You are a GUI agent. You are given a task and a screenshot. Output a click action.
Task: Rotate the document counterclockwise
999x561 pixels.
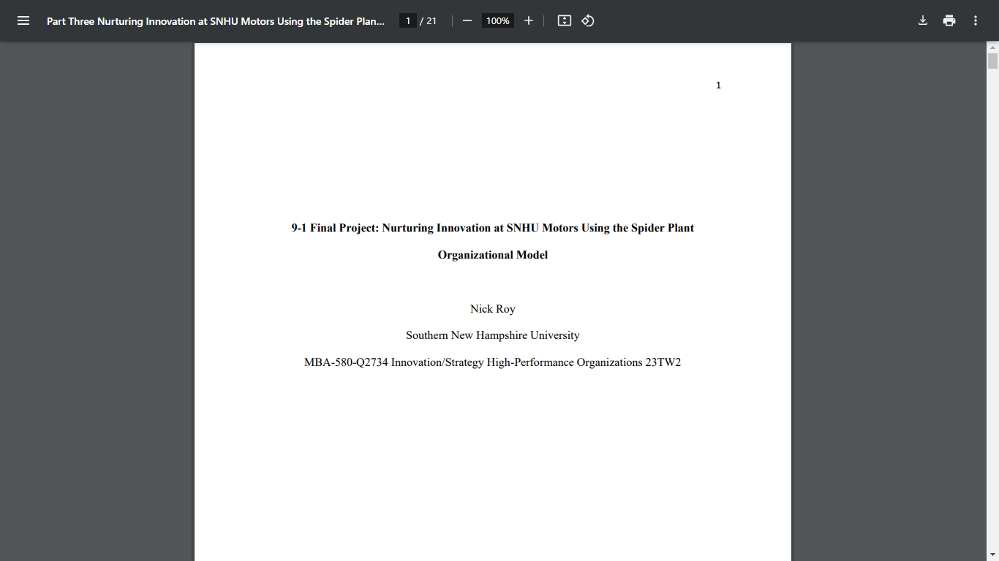click(x=588, y=20)
